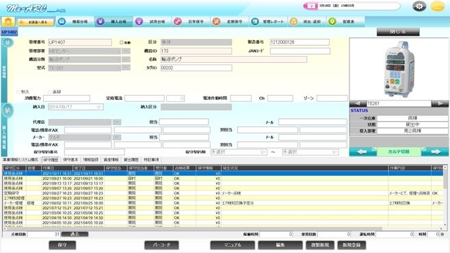Open settings with the gear icon

coord(419,6)
